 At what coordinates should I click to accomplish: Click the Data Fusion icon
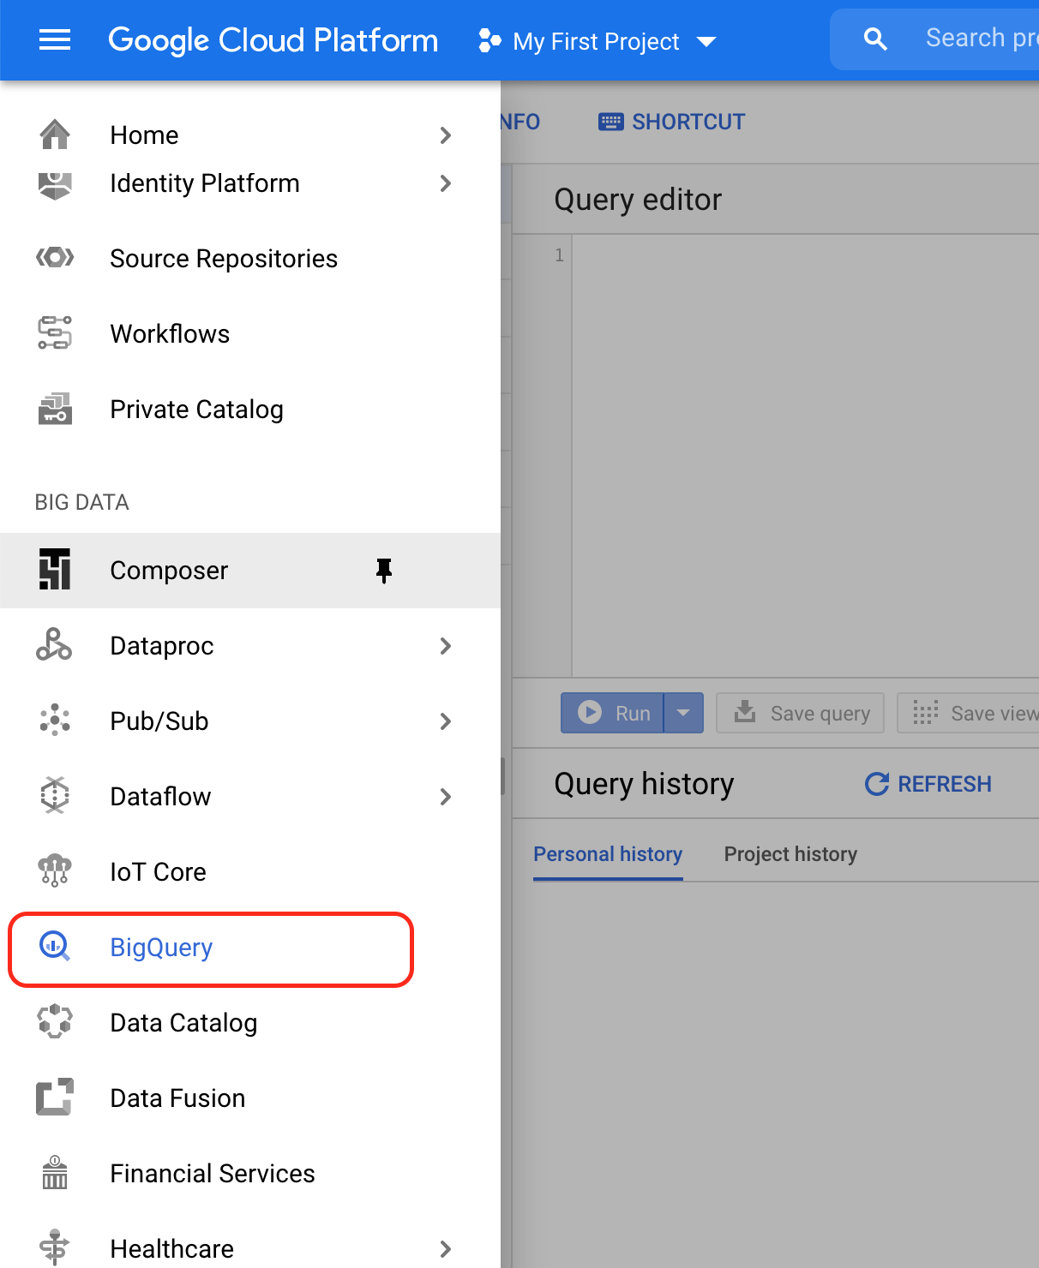click(x=55, y=1098)
